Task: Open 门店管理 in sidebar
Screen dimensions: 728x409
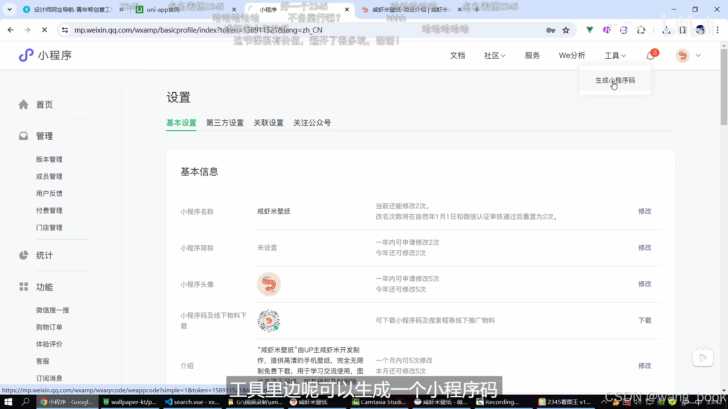Action: click(49, 228)
